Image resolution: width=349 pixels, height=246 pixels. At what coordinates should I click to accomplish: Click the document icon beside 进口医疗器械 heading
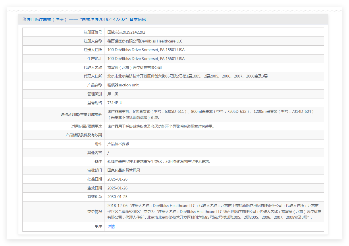coord(24,20)
